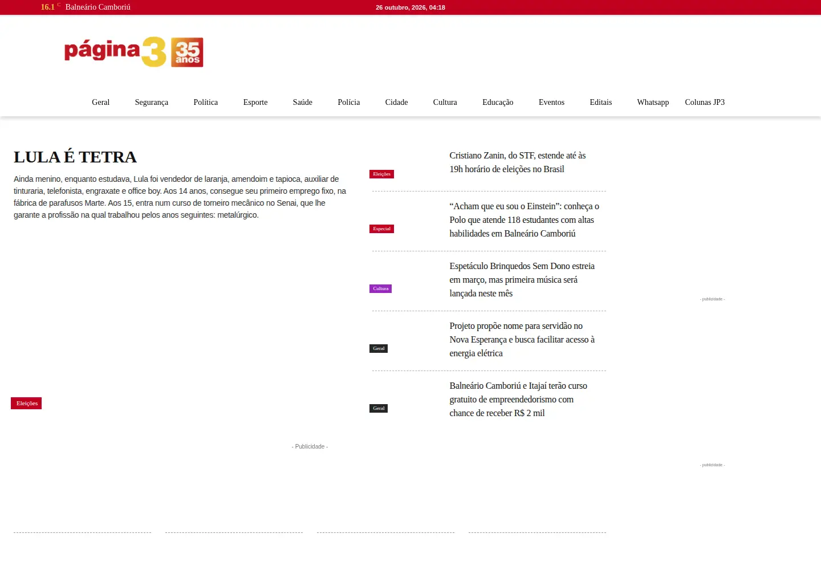Go to the Segurança section
The width and height of the screenshot is (821, 570).
(152, 103)
